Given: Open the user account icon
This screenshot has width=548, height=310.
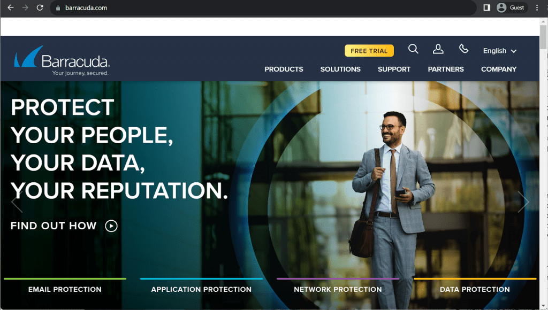Looking at the screenshot, I should (x=438, y=49).
